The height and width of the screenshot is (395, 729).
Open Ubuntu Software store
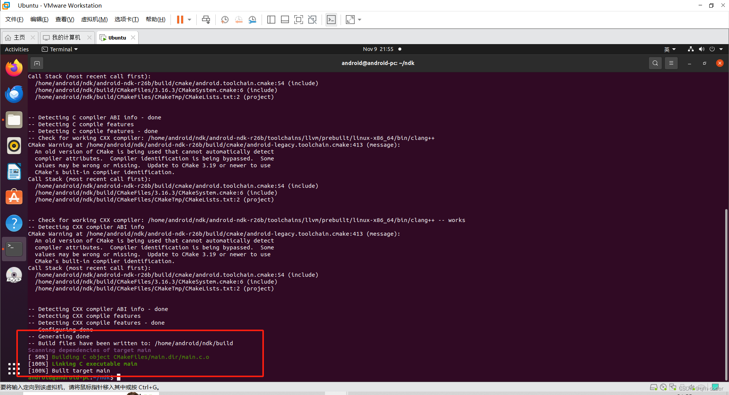pyautogui.click(x=14, y=197)
